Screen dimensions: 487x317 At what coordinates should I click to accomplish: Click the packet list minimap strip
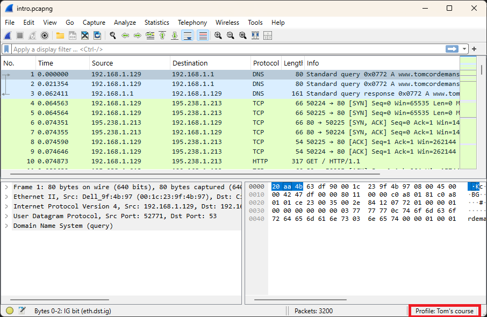[468, 112]
